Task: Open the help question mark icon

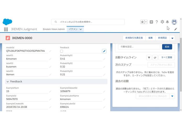Action: pos(157,22)
